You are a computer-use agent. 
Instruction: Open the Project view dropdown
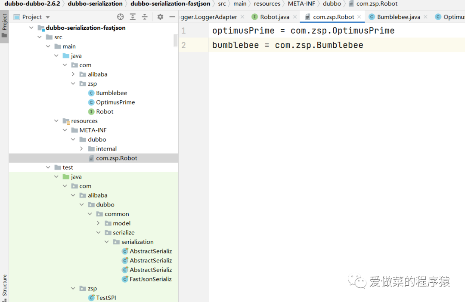click(48, 17)
